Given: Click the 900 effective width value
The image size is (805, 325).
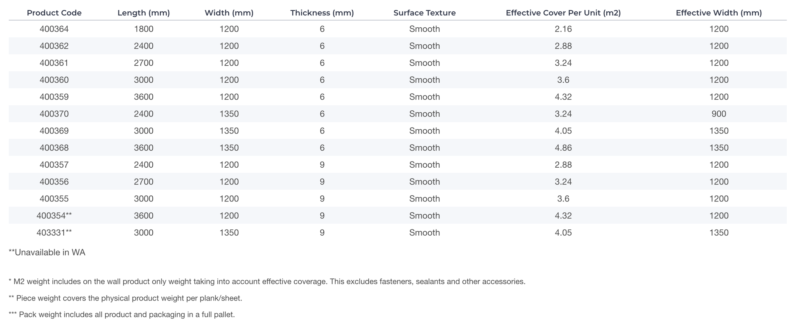Looking at the screenshot, I should pos(719,114).
